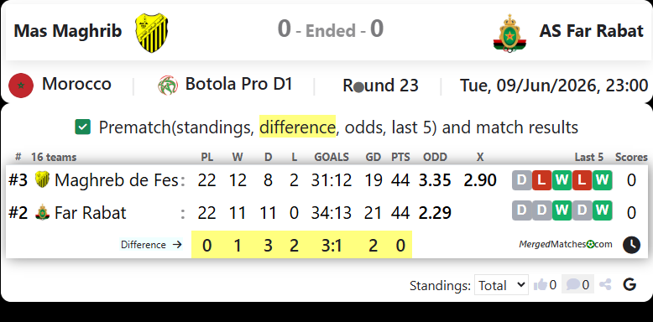Click the Last 5 column header
This screenshot has width=653, height=322.
pos(589,158)
